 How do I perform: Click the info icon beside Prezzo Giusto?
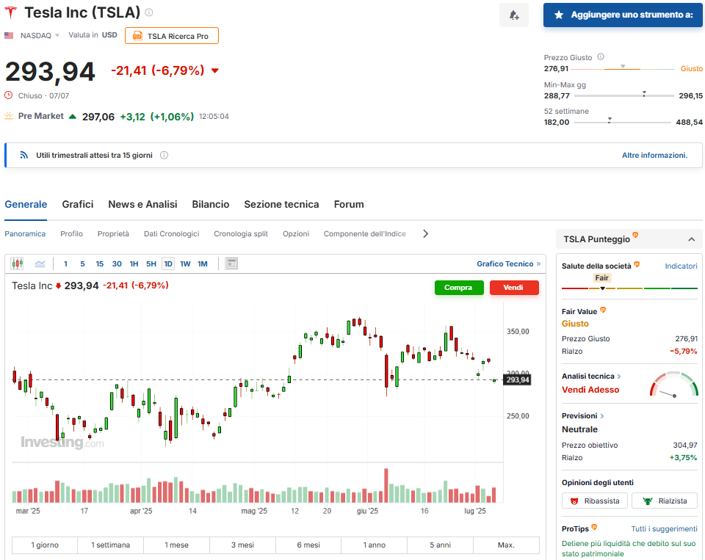coord(600,57)
